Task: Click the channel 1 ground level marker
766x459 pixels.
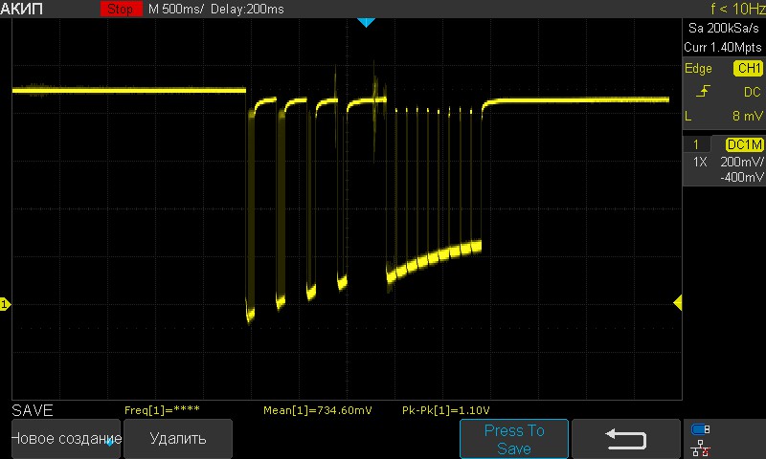Action: click(x=5, y=304)
